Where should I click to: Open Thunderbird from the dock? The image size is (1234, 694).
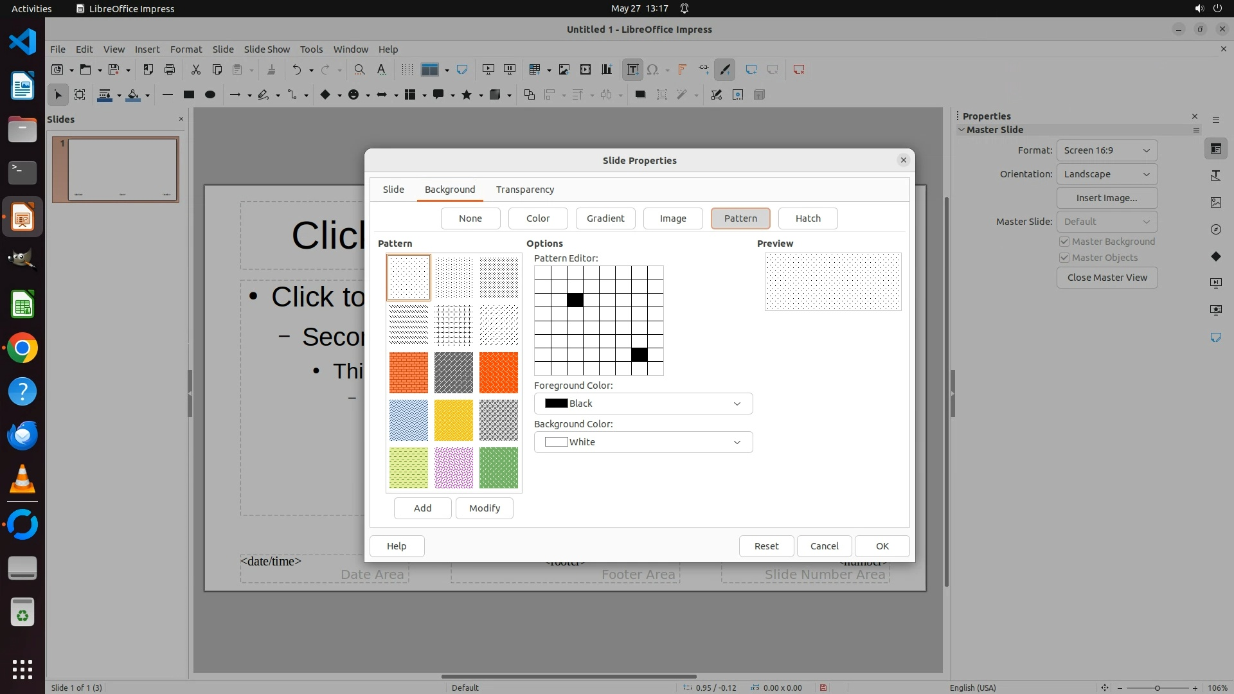22,435
